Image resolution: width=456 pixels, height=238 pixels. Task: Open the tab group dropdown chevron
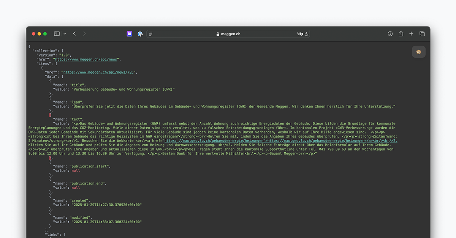point(65,34)
